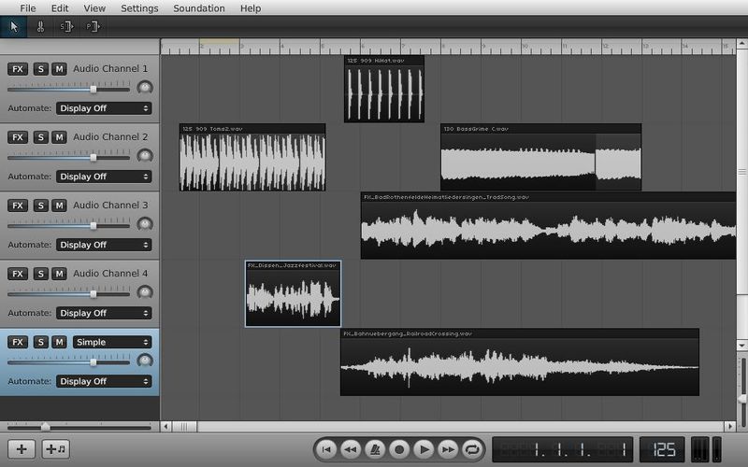Solo the Simple instrument channel
Viewport: 748px width, 467px height.
(x=40, y=342)
